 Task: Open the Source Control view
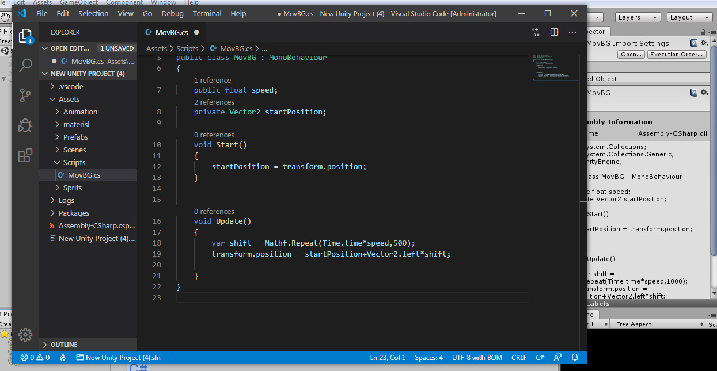pyautogui.click(x=25, y=95)
